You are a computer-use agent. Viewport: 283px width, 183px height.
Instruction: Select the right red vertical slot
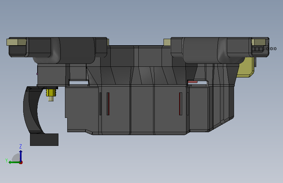[x=181, y=104]
